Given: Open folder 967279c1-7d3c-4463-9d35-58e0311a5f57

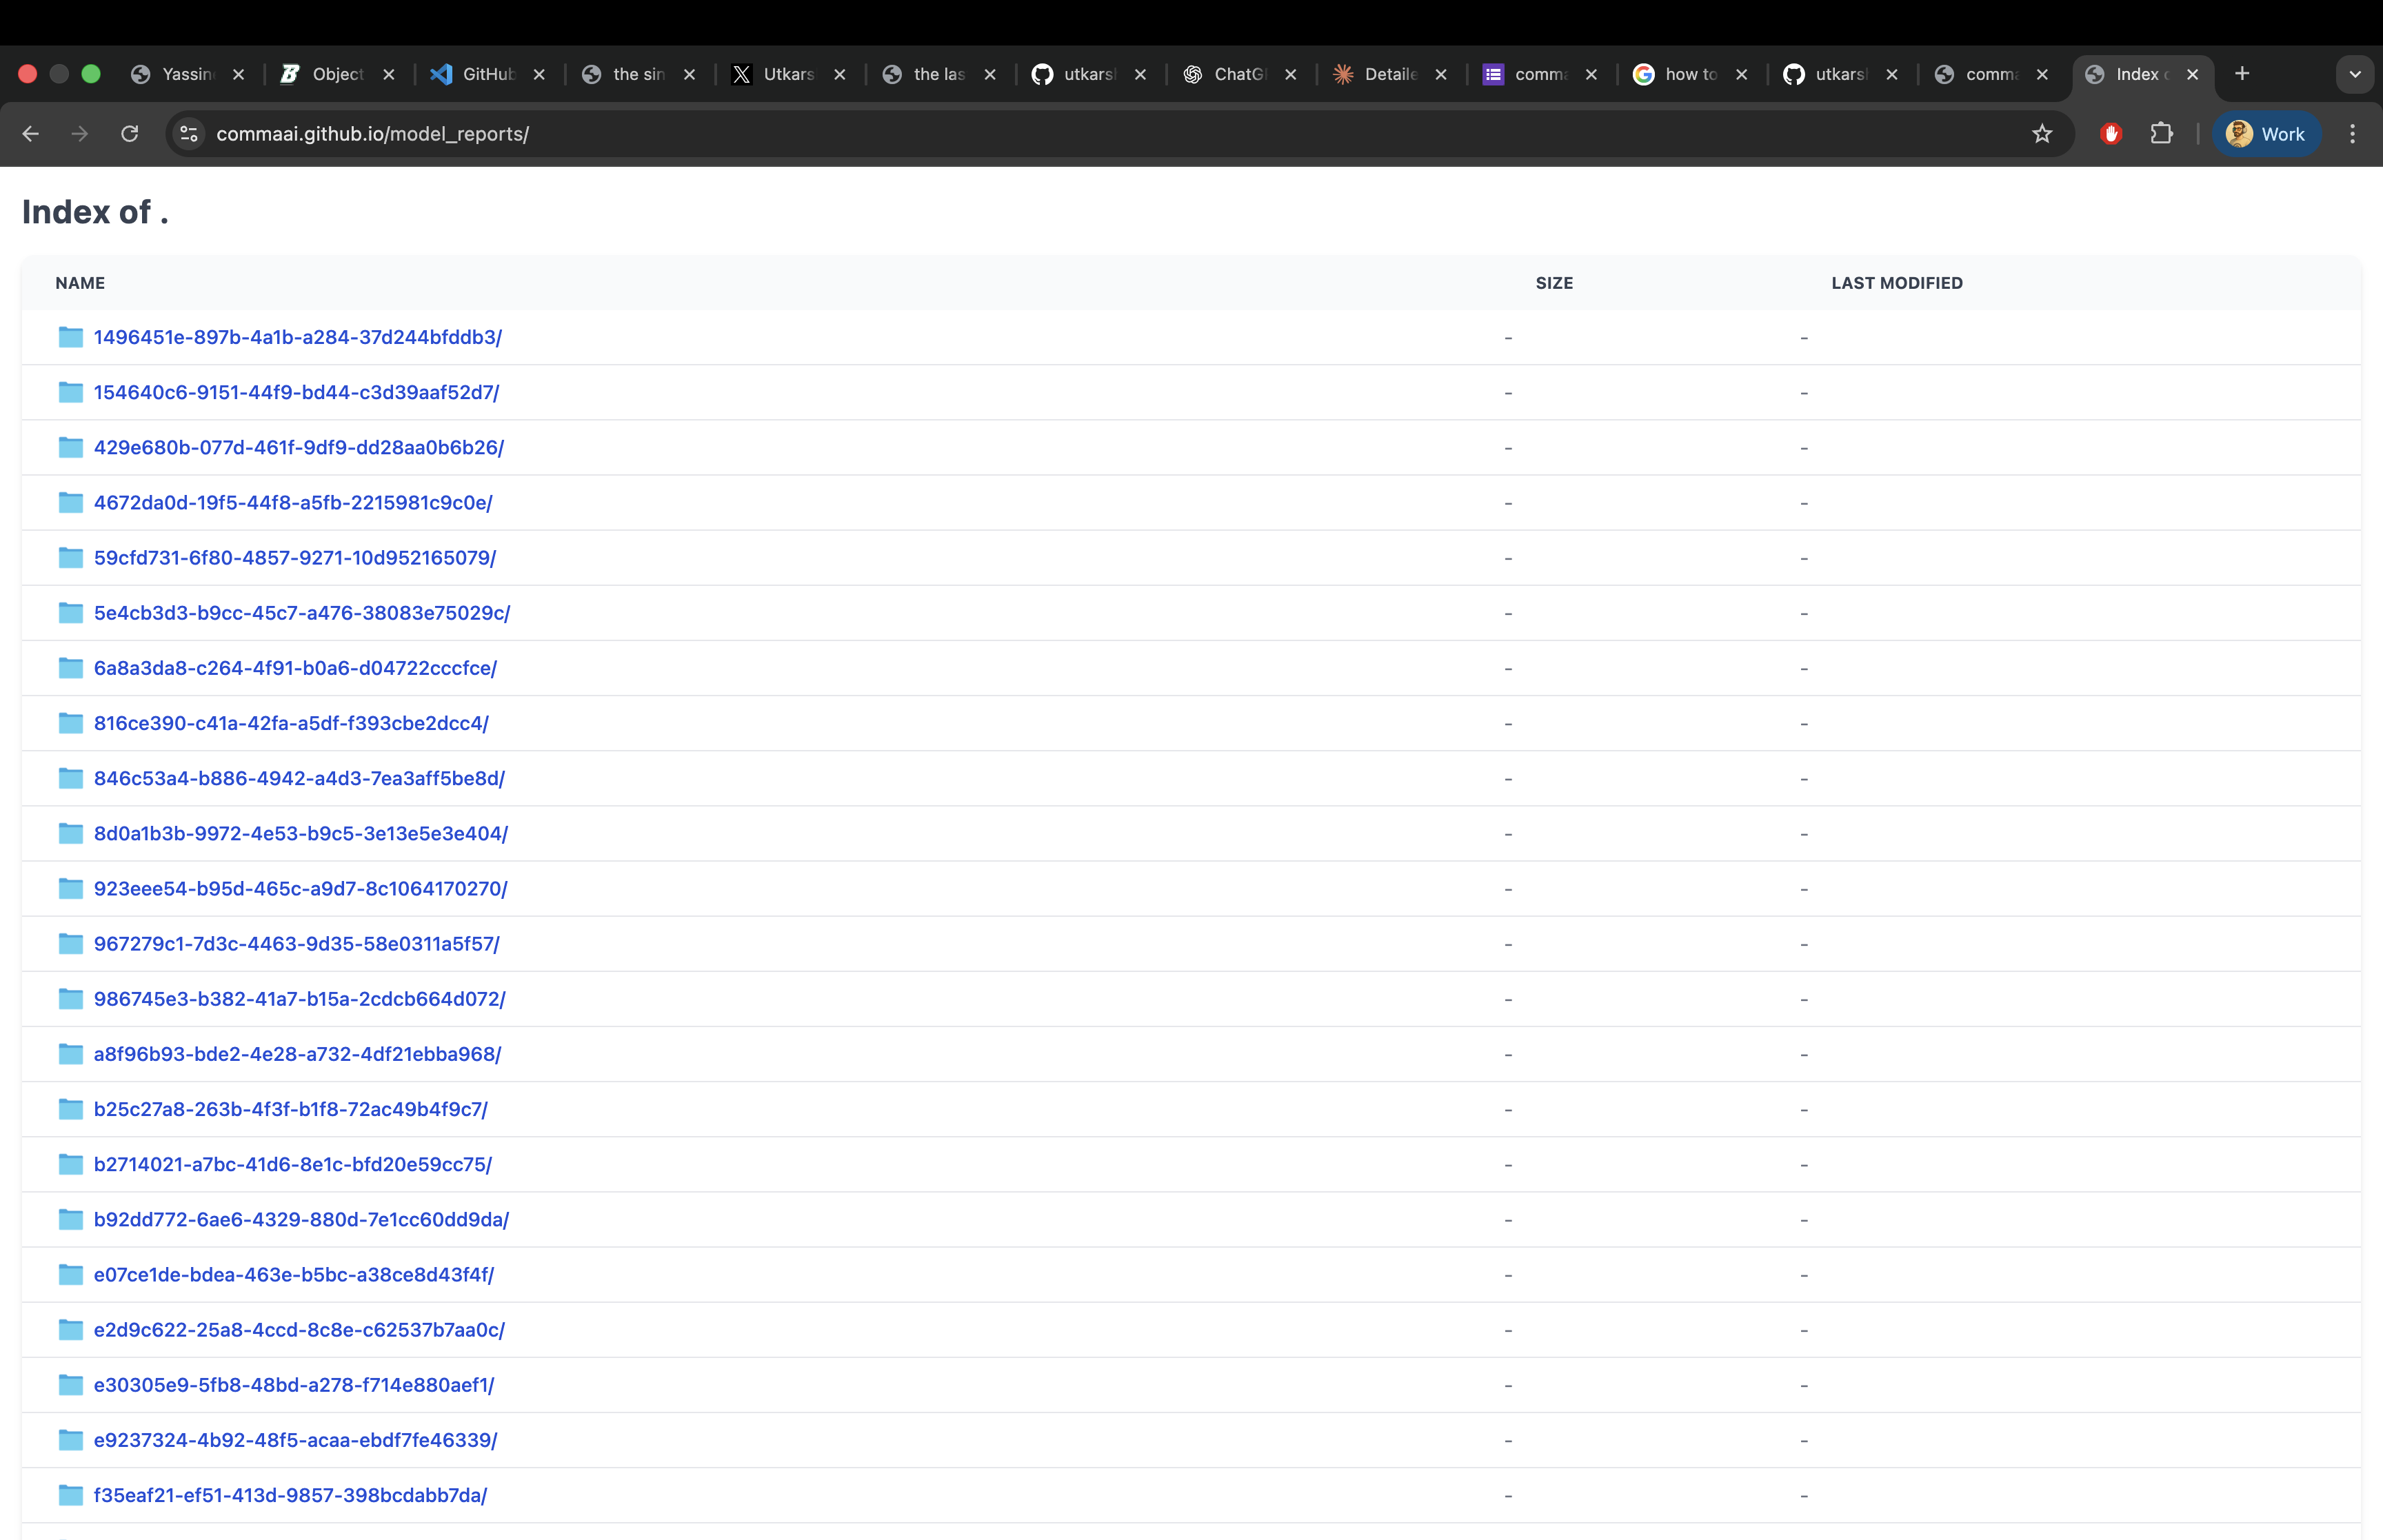Looking at the screenshot, I should (x=297, y=943).
